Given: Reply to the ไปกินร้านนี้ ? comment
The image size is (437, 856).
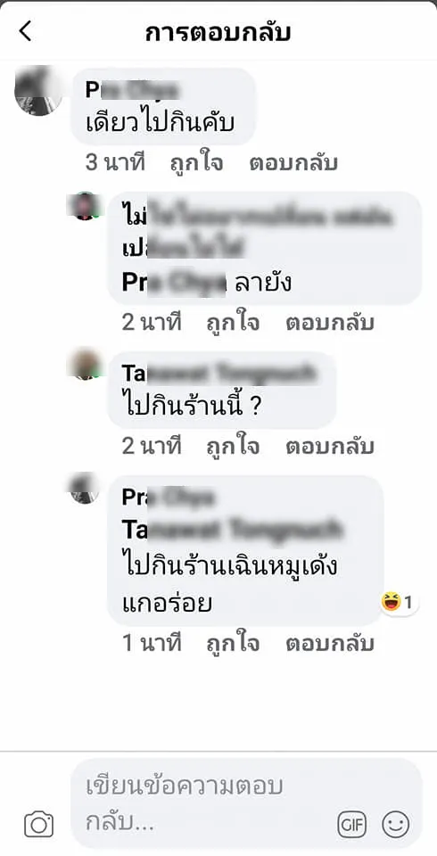Looking at the screenshot, I should (329, 447).
